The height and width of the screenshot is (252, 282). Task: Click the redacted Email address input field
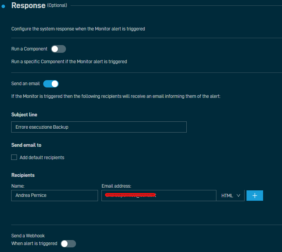tap(159, 195)
